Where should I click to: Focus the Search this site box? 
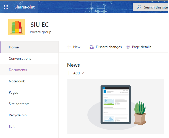pos(151,7)
